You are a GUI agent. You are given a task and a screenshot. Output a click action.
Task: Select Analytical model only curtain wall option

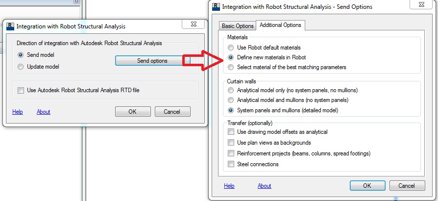click(231, 90)
